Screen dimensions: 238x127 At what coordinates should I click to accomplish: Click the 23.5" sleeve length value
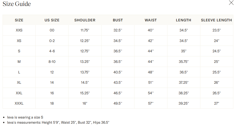click(x=216, y=30)
